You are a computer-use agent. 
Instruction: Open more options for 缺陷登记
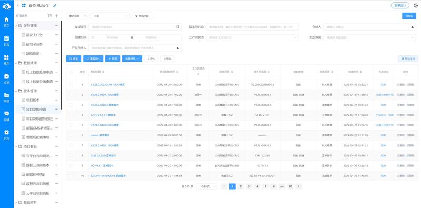[56, 54]
